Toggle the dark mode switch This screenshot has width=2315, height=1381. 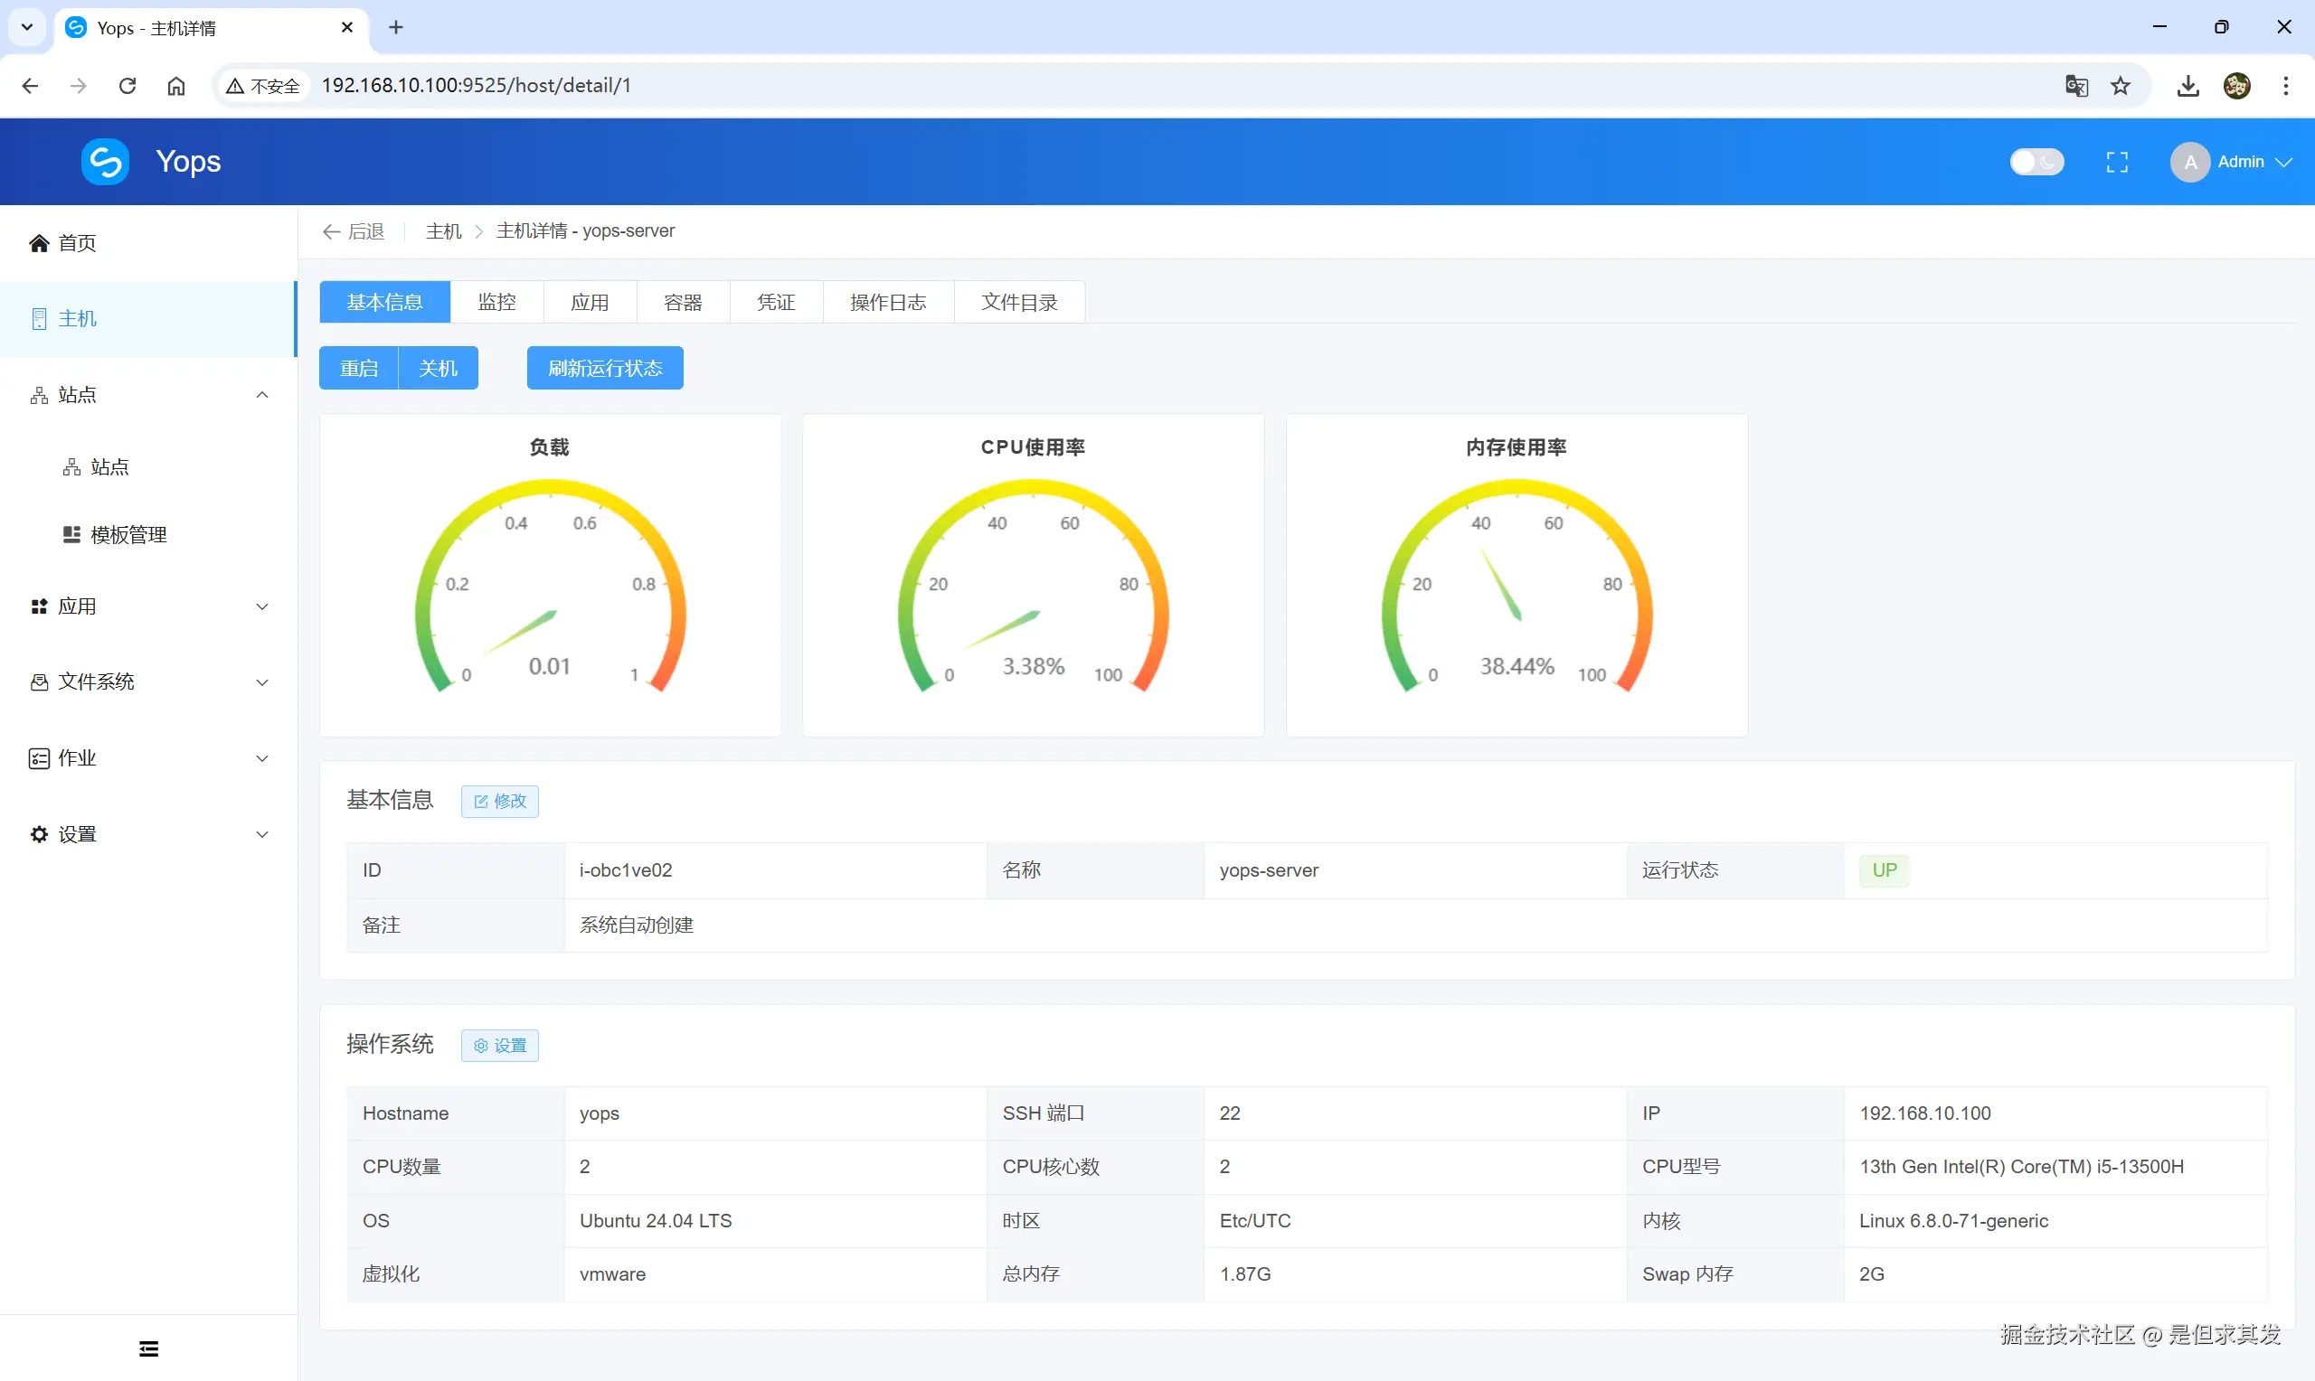(x=2036, y=162)
